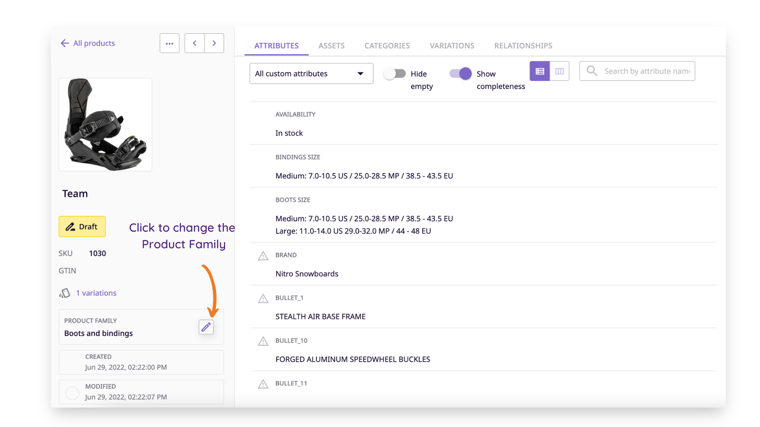Viewport: 760px width, 427px height.
Task: Switch to the column view layout icon
Action: pyautogui.click(x=559, y=71)
